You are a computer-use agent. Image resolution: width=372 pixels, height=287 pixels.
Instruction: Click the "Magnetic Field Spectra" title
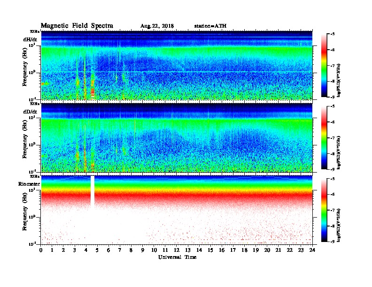(77, 26)
